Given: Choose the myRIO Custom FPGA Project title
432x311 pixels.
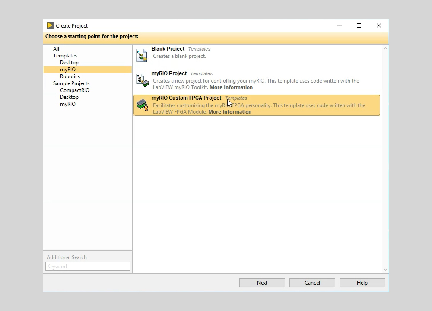Looking at the screenshot, I should pos(186,98).
